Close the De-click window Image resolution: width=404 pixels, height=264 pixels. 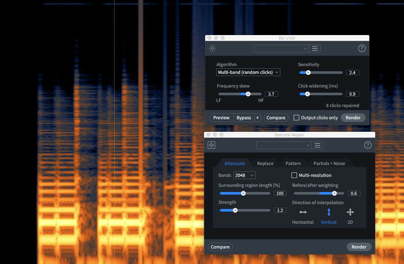point(210,38)
